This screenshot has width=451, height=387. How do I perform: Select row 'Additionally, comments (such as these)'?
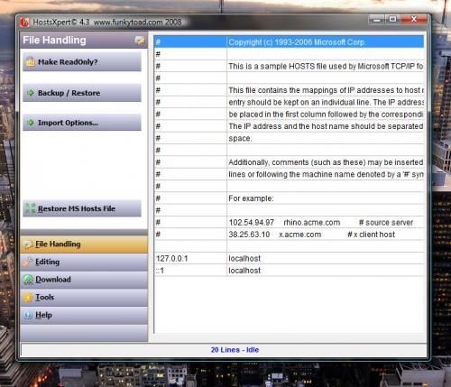click(x=289, y=162)
